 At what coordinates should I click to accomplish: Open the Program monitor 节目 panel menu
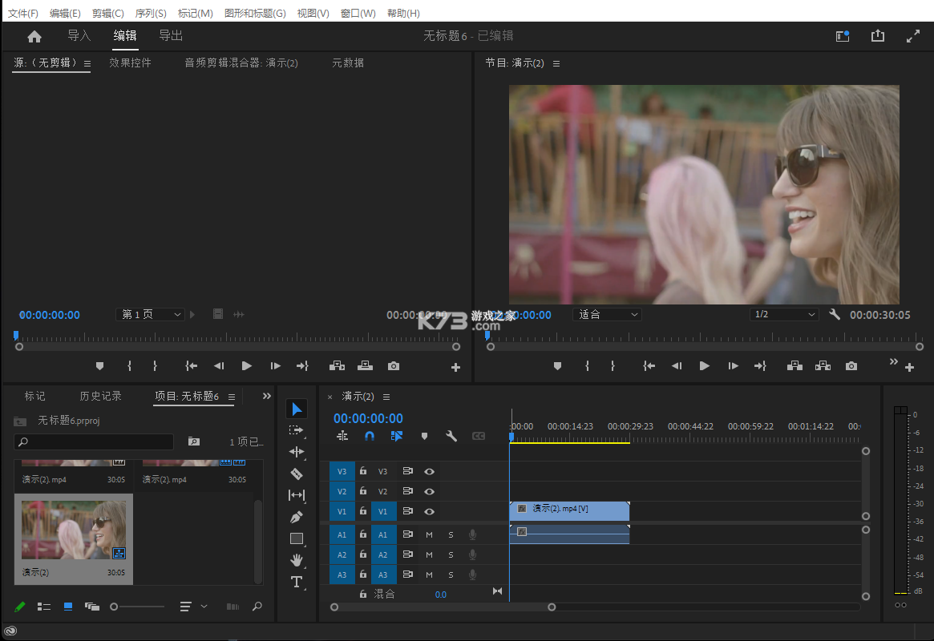556,63
